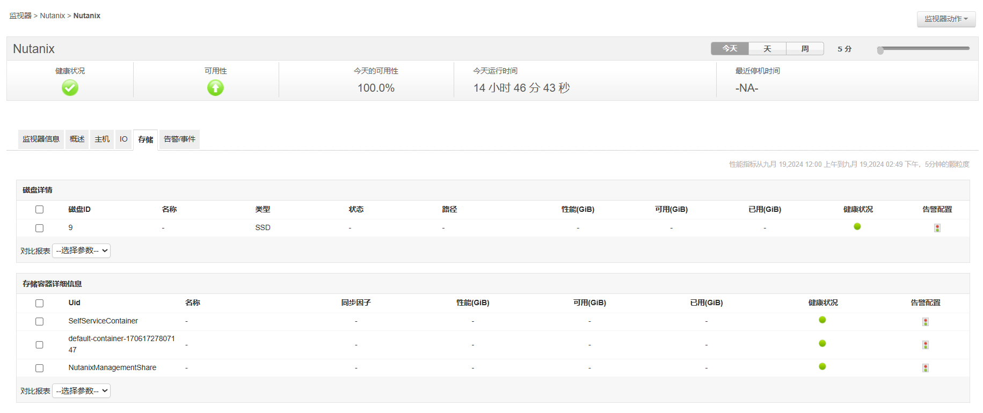
Task: Open alarm configuration icon for disk 9
Action: [x=937, y=228]
